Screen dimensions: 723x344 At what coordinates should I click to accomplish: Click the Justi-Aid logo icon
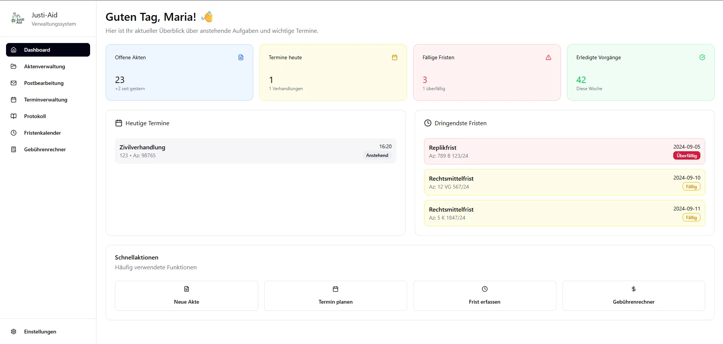18,18
